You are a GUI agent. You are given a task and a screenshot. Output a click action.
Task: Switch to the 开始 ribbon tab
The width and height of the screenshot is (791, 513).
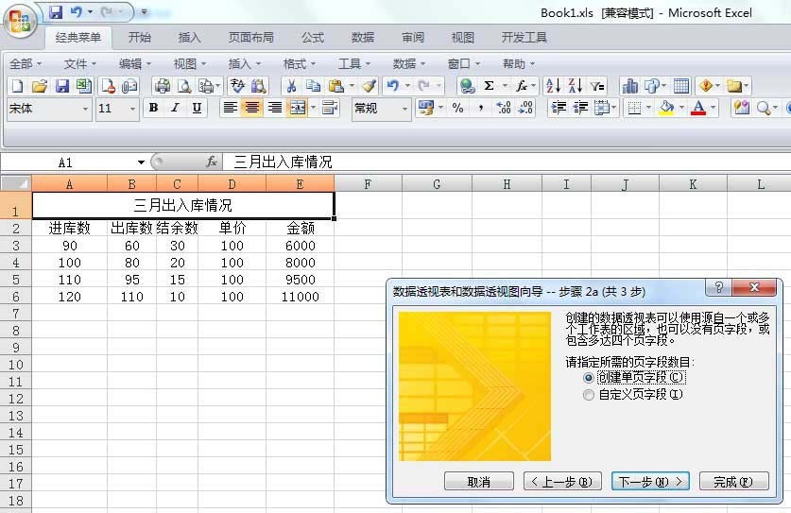pos(140,38)
